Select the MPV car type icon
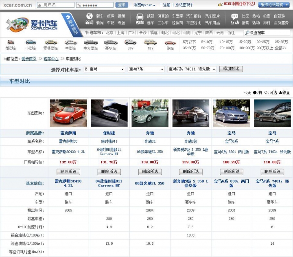This screenshot has height=257, width=293. (x=151, y=42)
